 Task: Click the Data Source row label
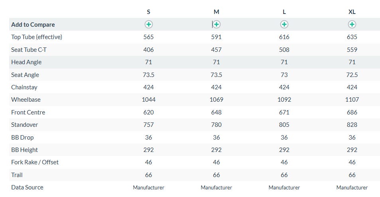(x=27, y=187)
